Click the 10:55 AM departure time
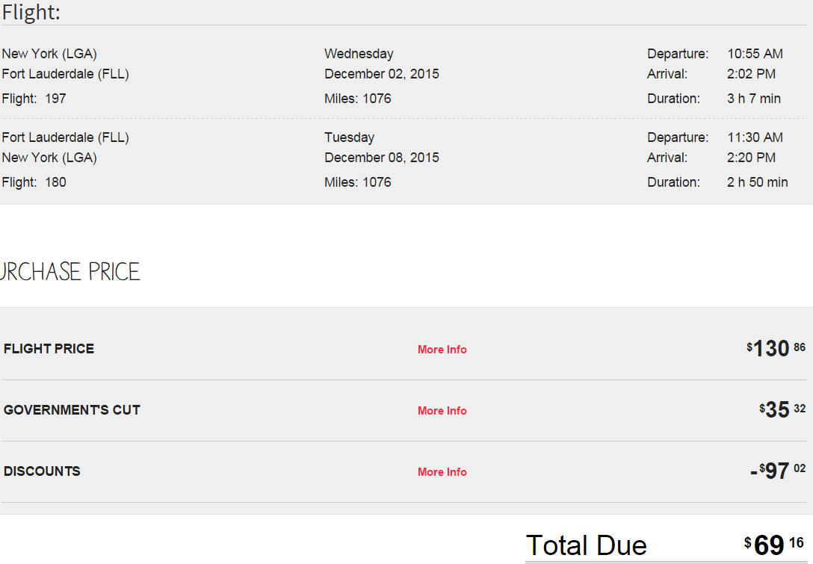Image resolution: width=813 pixels, height=564 pixels. [x=755, y=54]
